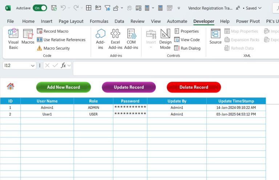The width and height of the screenshot is (279, 180).
Task: Open Macro Security settings
Action: [x=53, y=48]
